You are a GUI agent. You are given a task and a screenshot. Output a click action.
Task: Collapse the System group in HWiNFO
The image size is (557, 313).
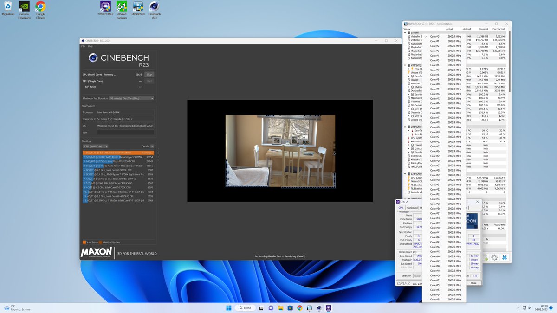pos(405,33)
